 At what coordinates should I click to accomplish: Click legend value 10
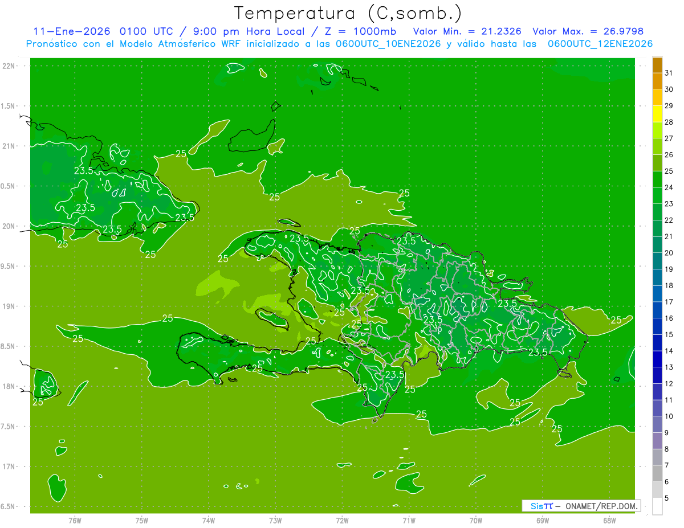[x=669, y=416]
